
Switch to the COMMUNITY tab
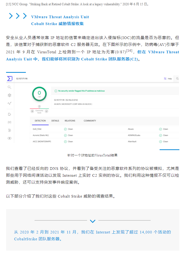[x=90, y=121]
